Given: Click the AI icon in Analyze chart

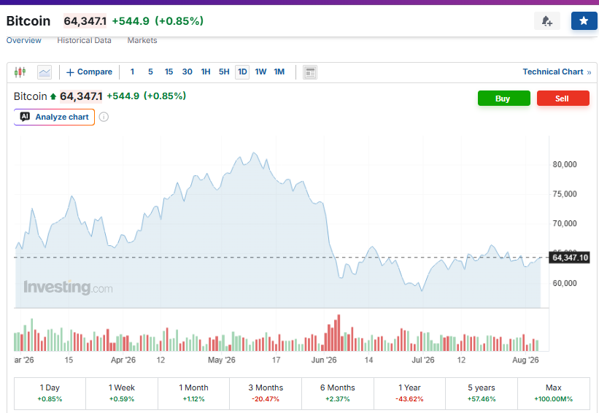Looking at the screenshot, I should [x=25, y=117].
